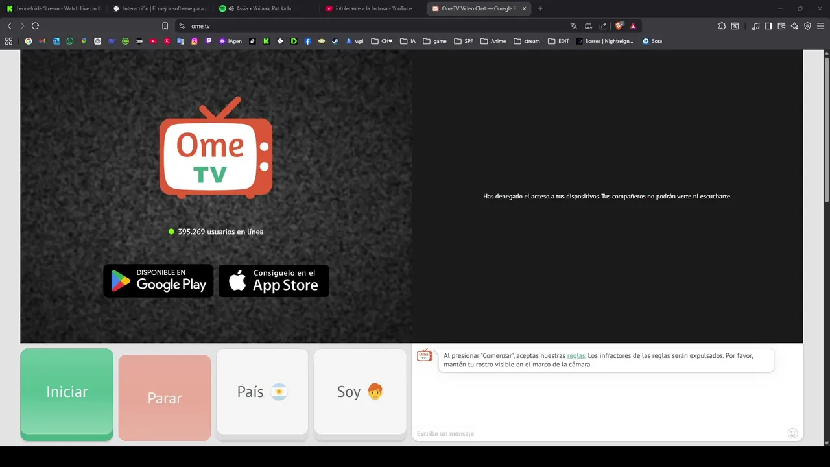Open the Brave VPN shield icon
This screenshot has width=830, height=467.
[807, 26]
